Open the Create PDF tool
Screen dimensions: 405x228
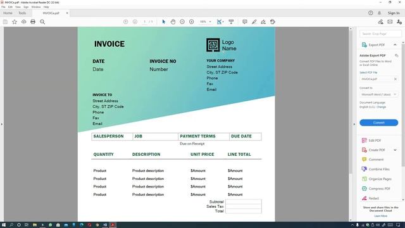coord(377,150)
